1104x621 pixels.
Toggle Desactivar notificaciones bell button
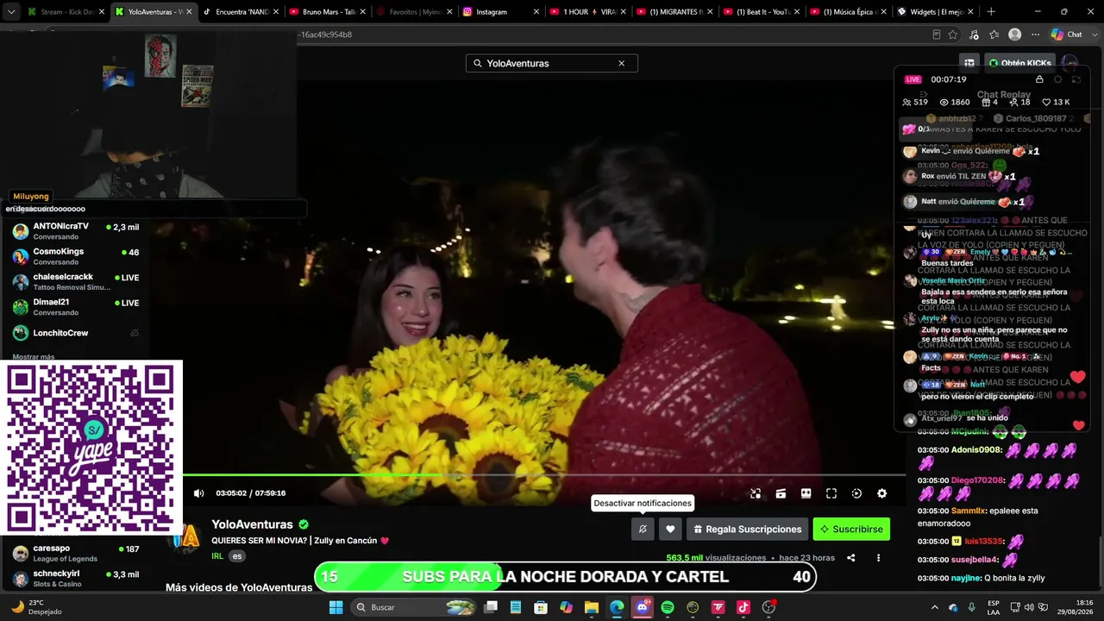pos(643,529)
